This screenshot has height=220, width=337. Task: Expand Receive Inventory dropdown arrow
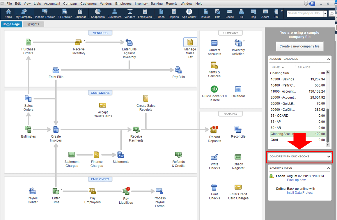[x=84, y=40]
